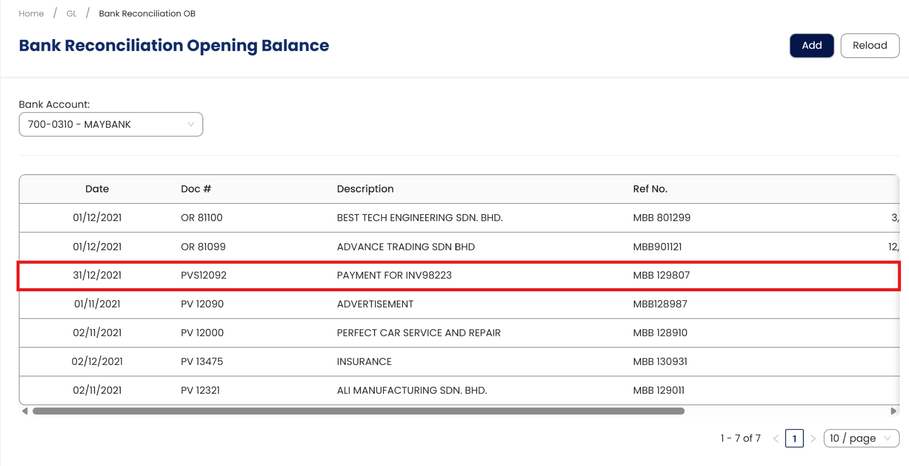Select the ADVERTISEMENT row
Image resolution: width=909 pixels, height=466 pixels.
coord(375,304)
